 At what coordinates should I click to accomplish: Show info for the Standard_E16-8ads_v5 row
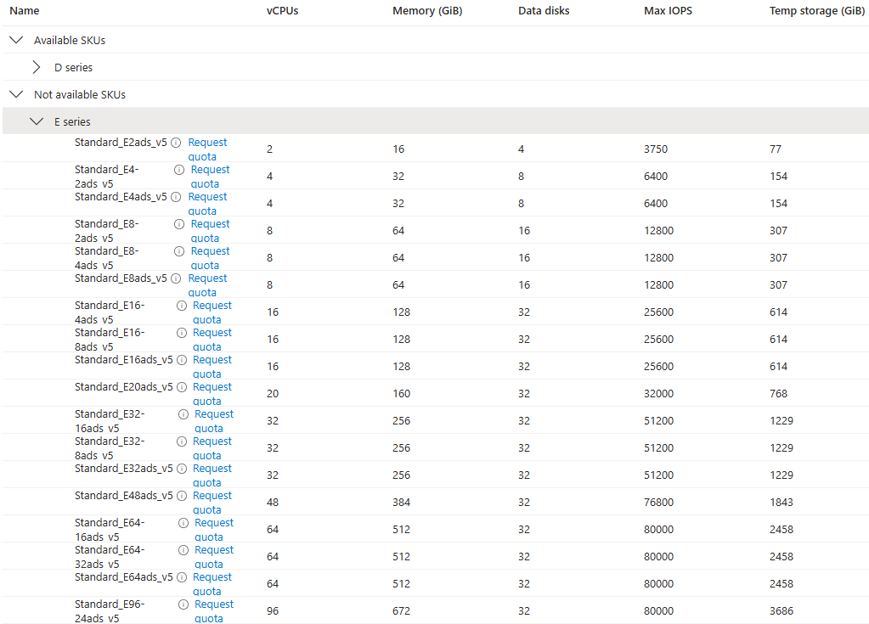tap(181, 333)
